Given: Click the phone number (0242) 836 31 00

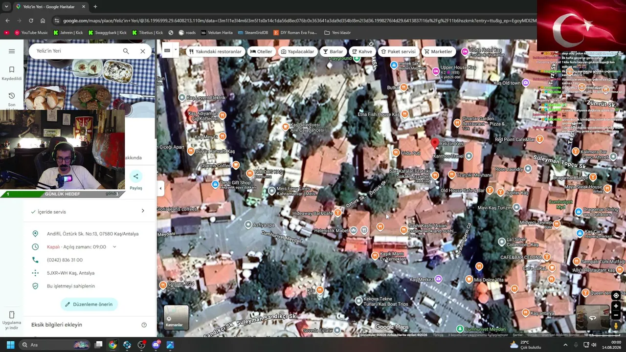Looking at the screenshot, I should click(65, 260).
